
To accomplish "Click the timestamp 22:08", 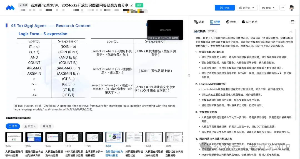I will click(108, 146).
